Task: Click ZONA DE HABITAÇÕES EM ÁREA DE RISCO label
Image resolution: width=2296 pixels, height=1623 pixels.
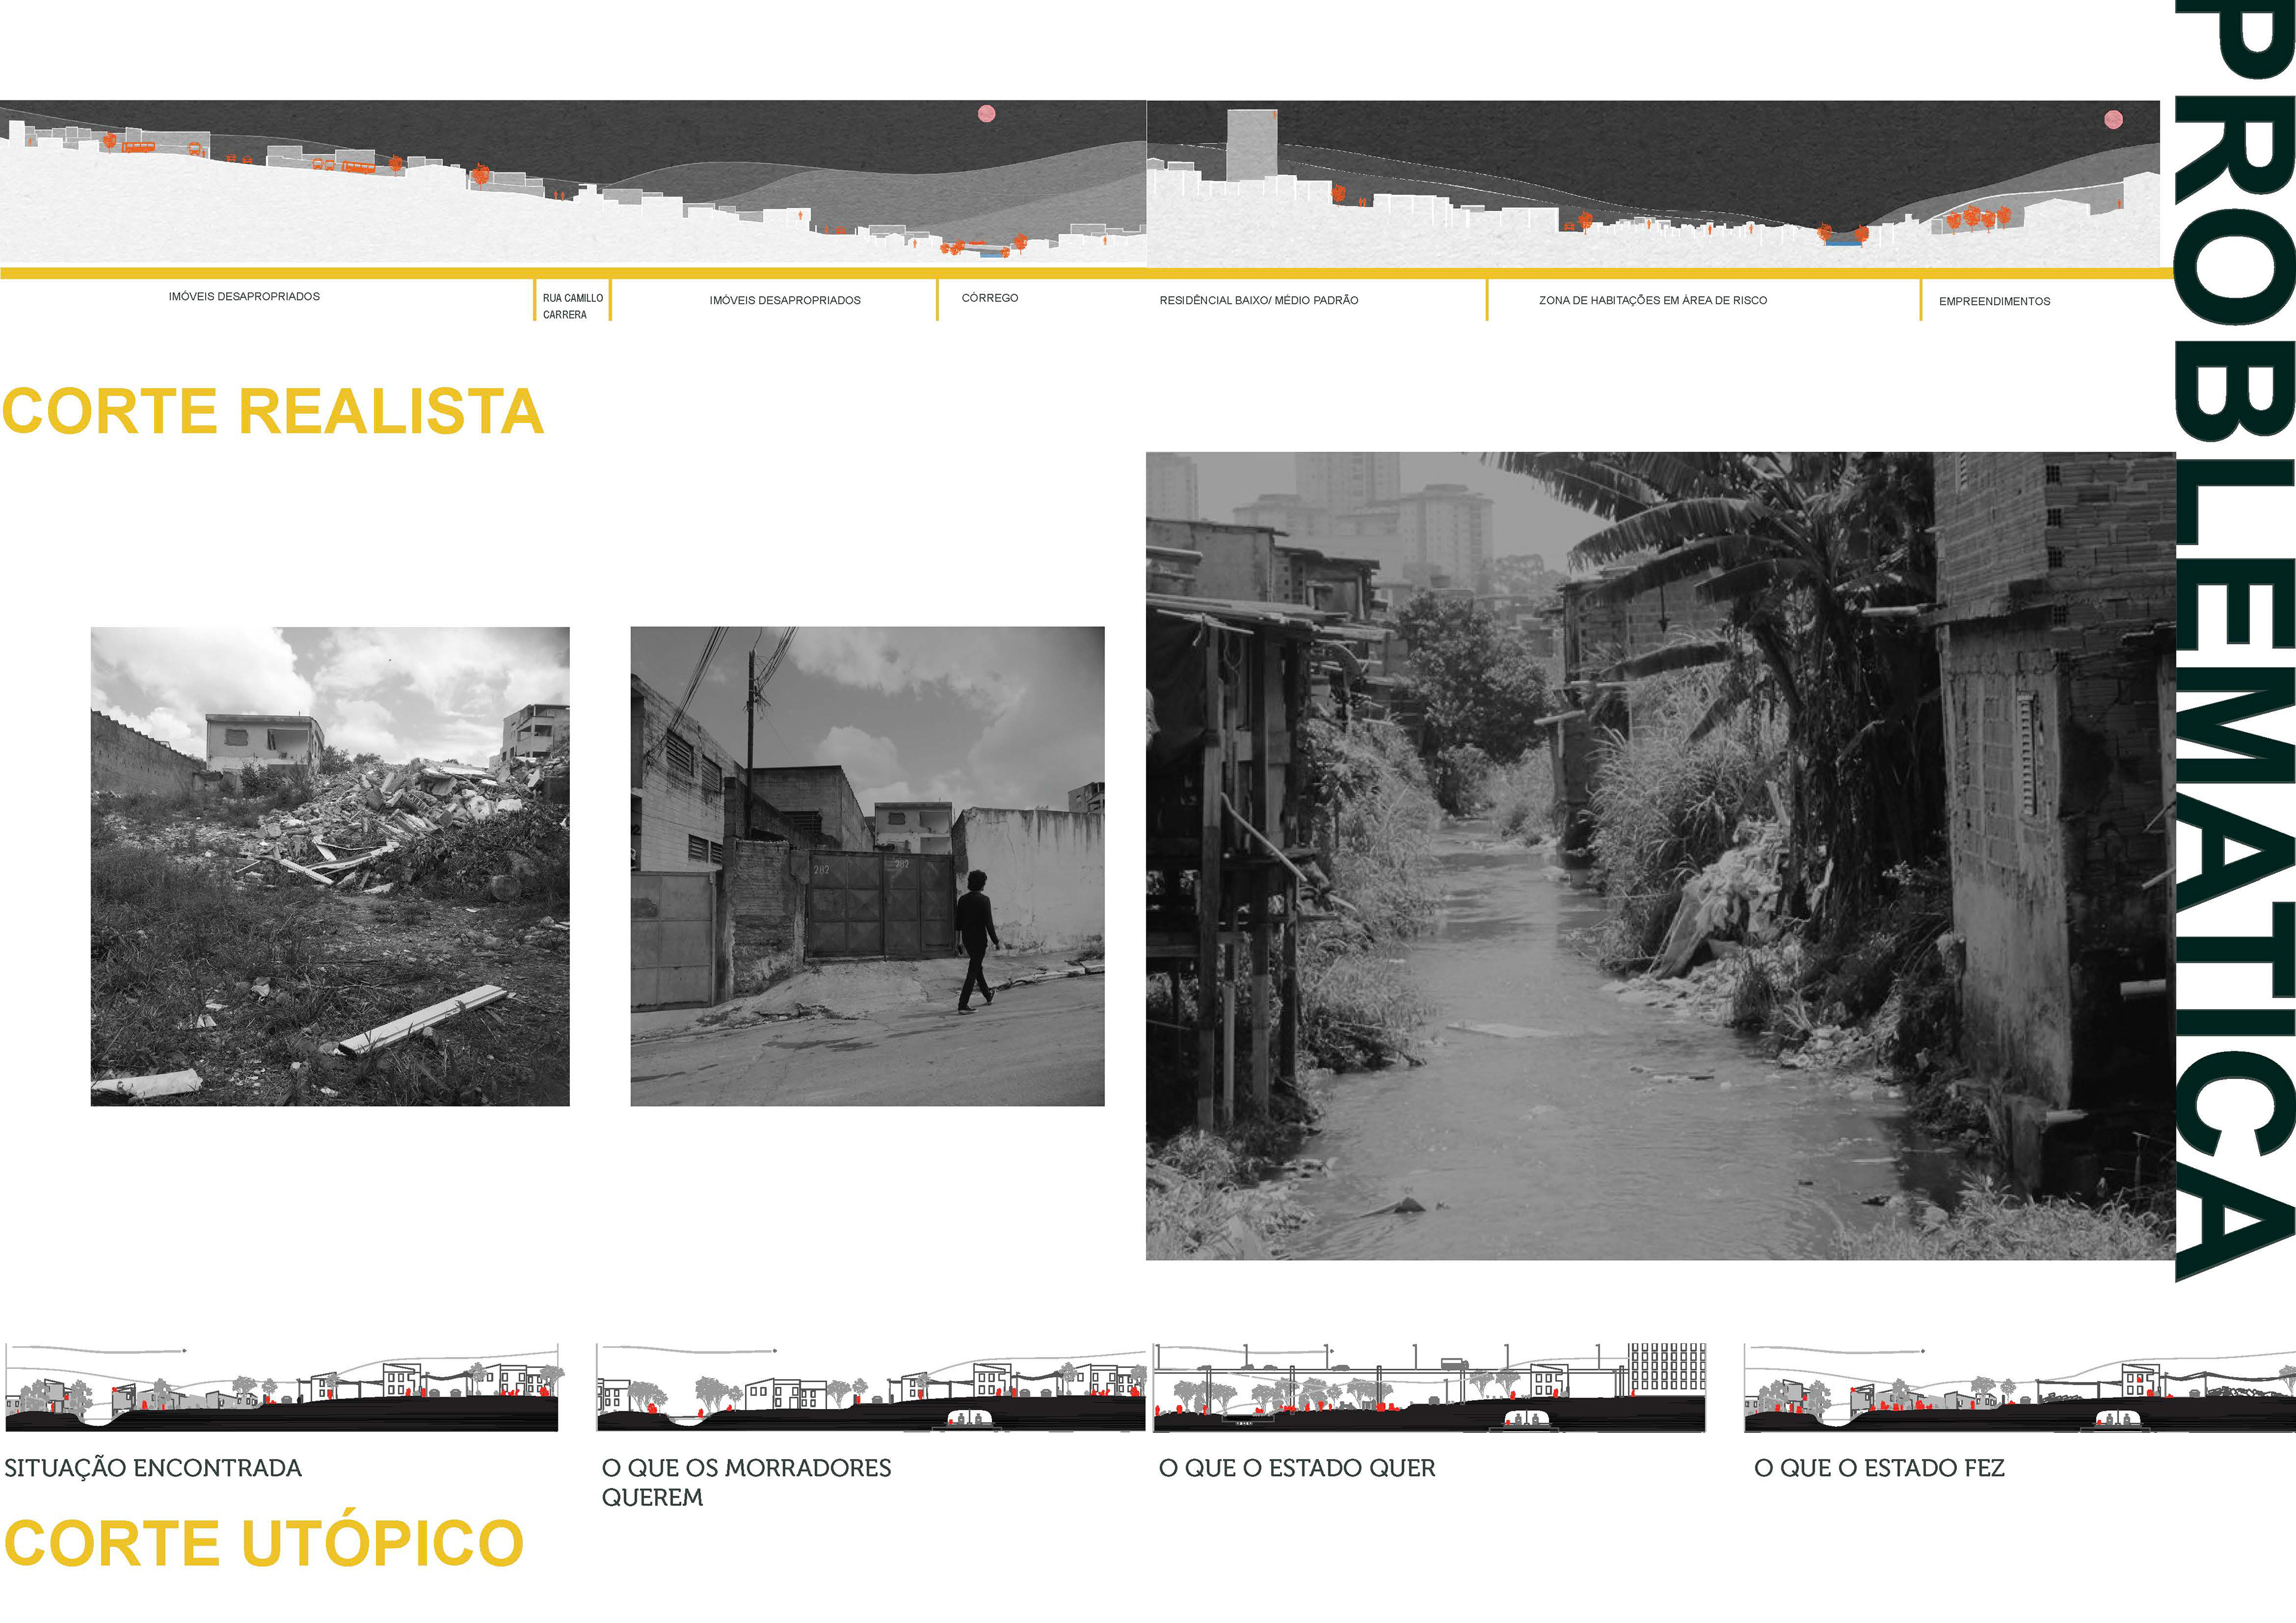Action: [1652, 300]
